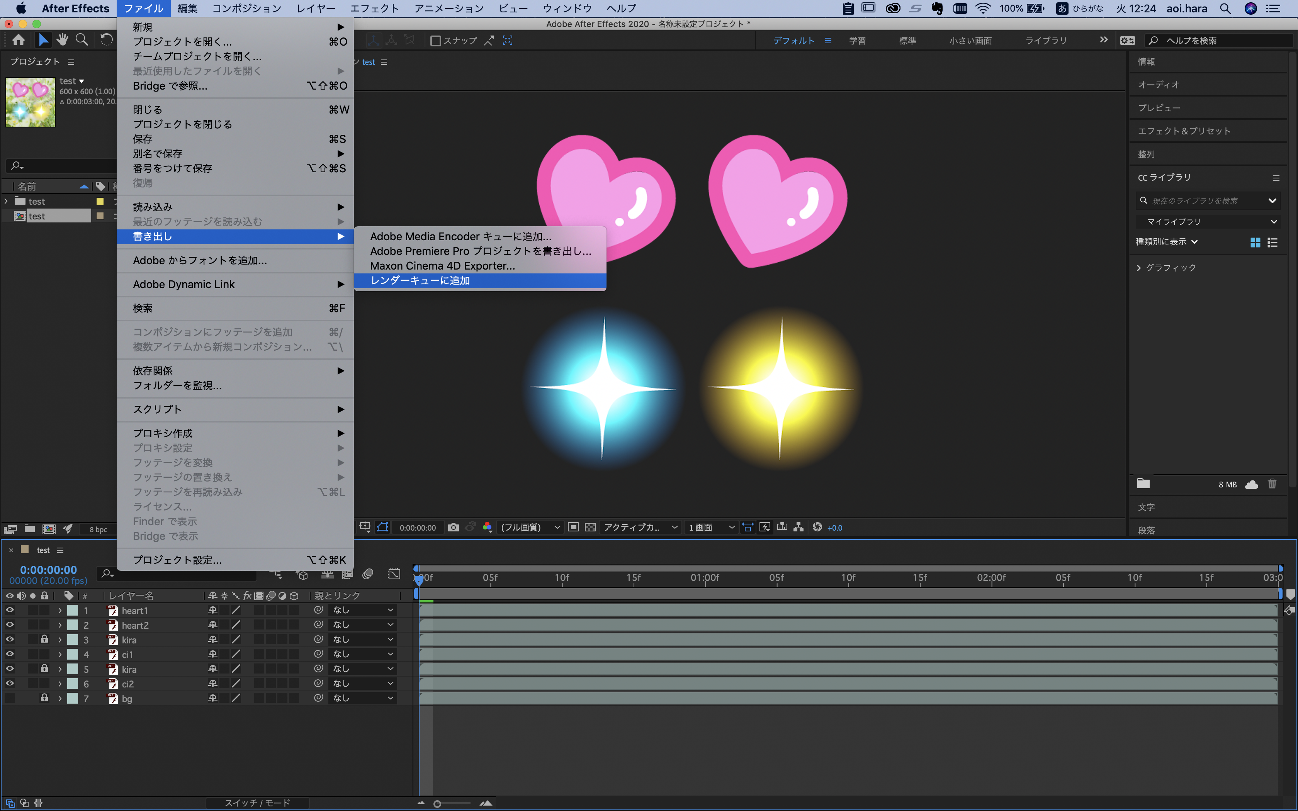Viewport: 1298px width, 811px height.
Task: Hide the heart1 layer eye icon
Action: (9, 611)
